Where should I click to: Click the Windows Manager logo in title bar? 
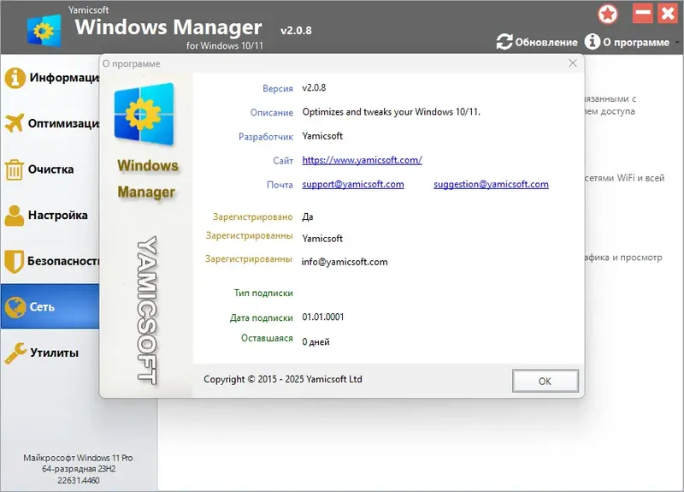pyautogui.click(x=44, y=30)
